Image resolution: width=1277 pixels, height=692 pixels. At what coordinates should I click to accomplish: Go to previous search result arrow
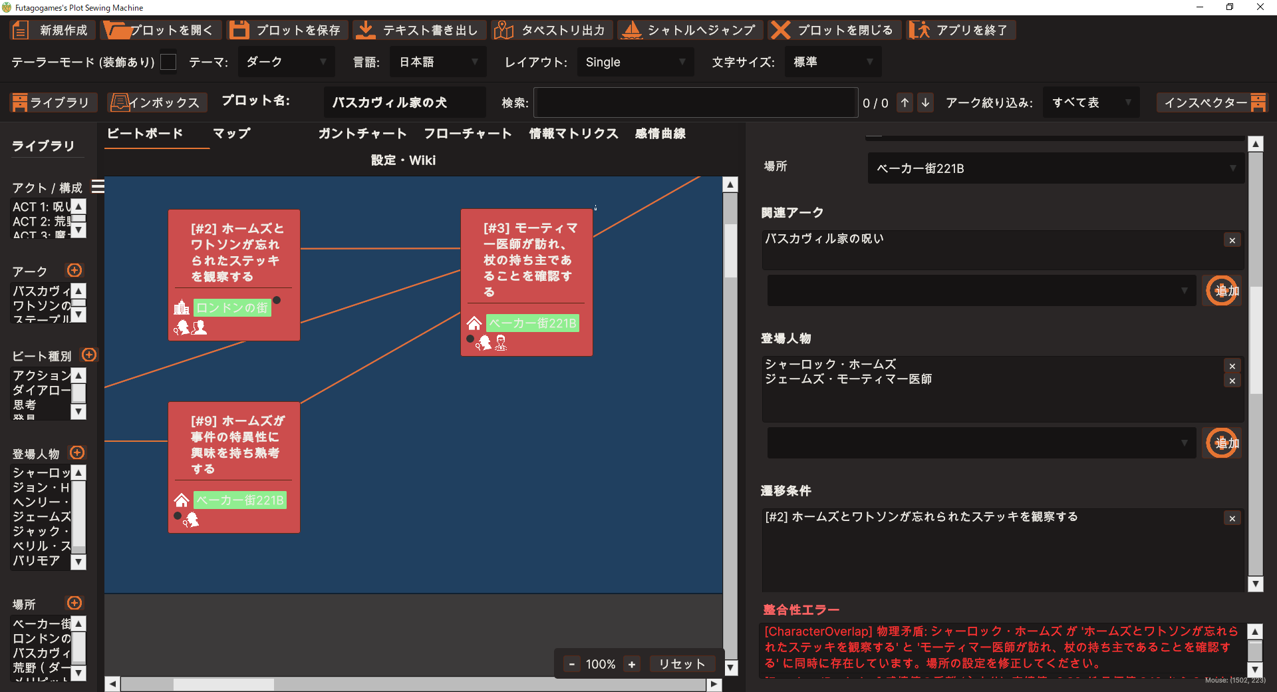pos(905,102)
